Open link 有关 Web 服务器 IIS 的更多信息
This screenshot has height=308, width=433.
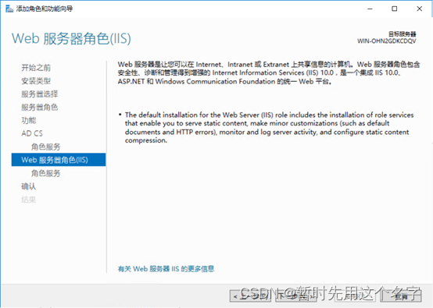click(x=166, y=268)
